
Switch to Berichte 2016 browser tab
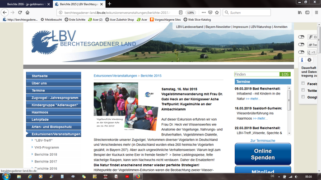tap(26, 4)
